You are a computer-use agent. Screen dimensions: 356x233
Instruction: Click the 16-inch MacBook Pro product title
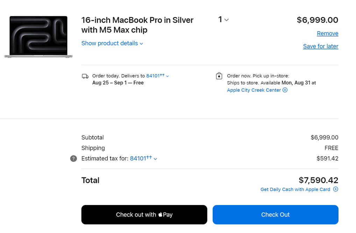[137, 25]
